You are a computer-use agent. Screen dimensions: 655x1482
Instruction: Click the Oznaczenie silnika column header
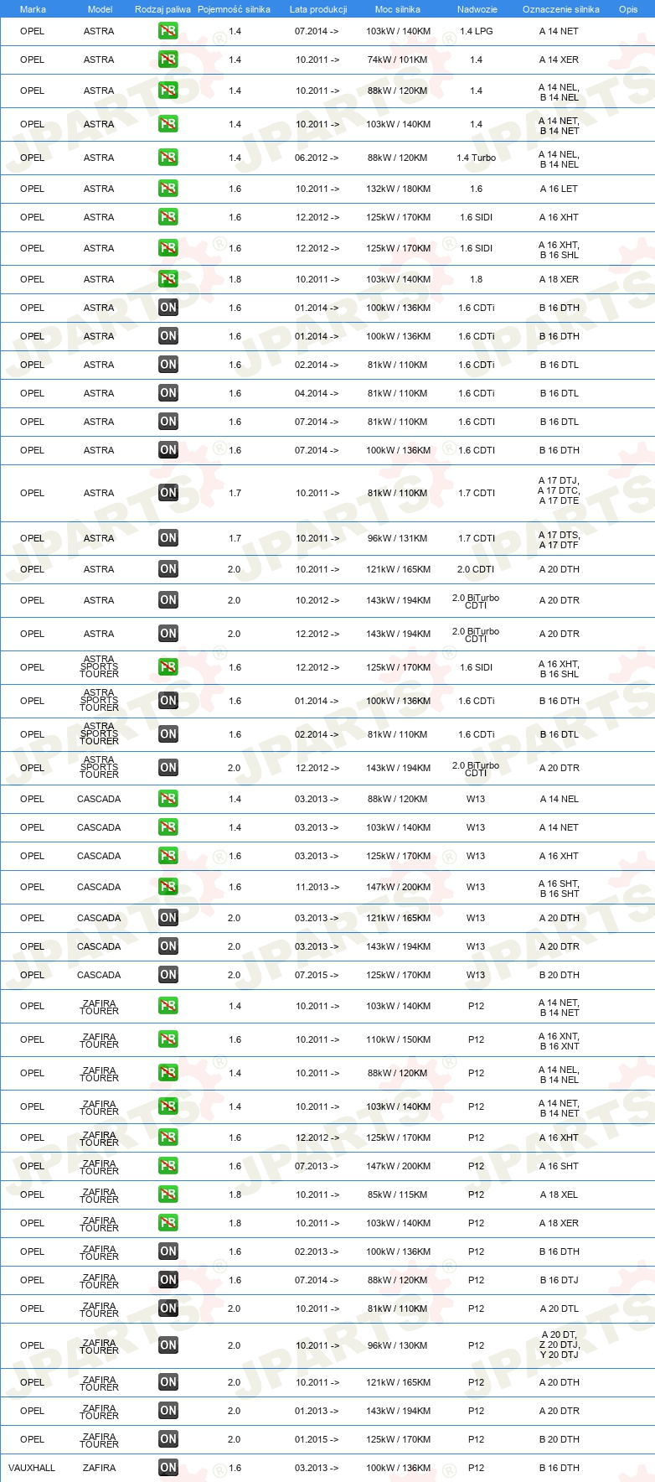click(x=560, y=9)
